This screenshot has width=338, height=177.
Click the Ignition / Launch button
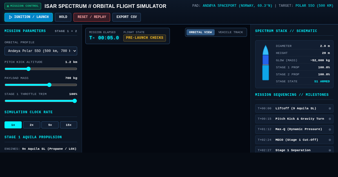(x=28, y=17)
